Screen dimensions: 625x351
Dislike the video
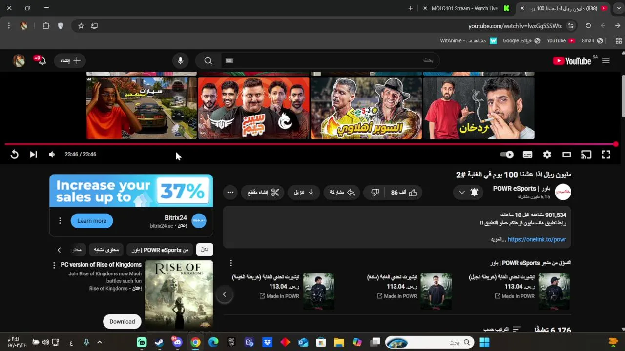click(375, 193)
